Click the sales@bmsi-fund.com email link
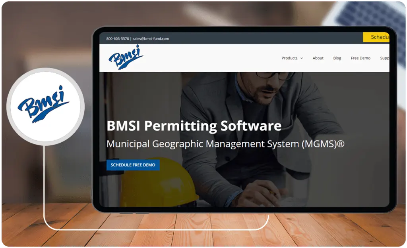The image size is (407, 248). (x=151, y=38)
